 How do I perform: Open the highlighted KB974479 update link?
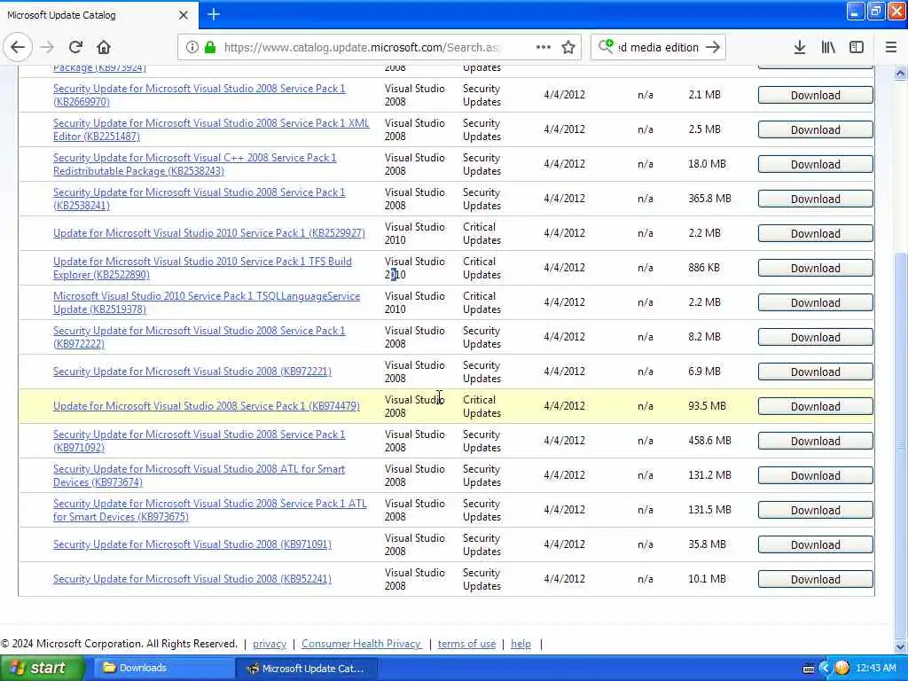[206, 406]
